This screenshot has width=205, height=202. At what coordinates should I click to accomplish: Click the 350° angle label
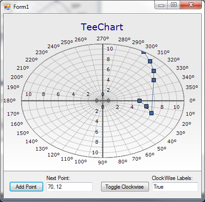pos(192,87)
